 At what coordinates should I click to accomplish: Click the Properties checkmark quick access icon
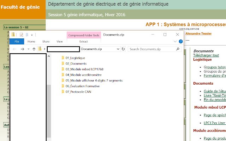point(21,35)
